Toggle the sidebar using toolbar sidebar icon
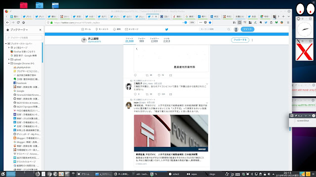Image resolution: width=316 pixels, height=177 pixels. coord(239,23)
